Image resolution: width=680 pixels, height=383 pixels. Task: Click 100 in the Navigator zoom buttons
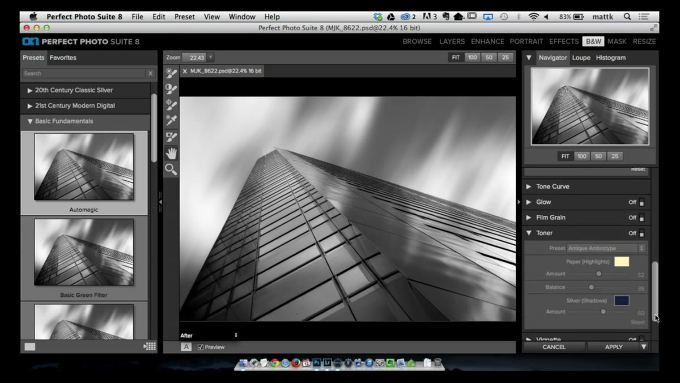pyautogui.click(x=582, y=156)
